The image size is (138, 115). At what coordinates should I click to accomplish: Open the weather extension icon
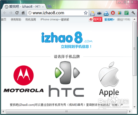(x=92, y=13)
